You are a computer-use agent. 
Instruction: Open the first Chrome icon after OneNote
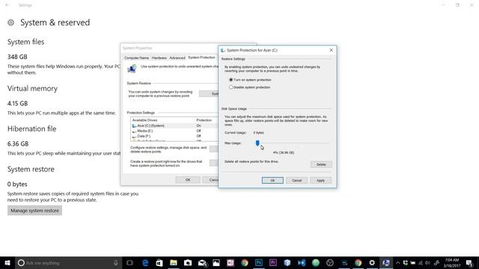point(245,262)
